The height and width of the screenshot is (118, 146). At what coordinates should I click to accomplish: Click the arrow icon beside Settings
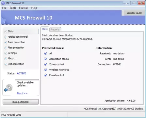pos(6,53)
